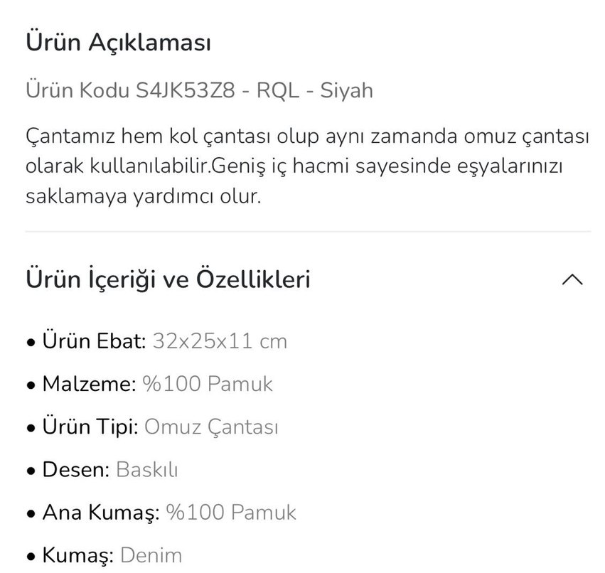Click the Baskılı pattern value
Image resolution: width=605 pixels, height=573 pixels.
click(149, 470)
